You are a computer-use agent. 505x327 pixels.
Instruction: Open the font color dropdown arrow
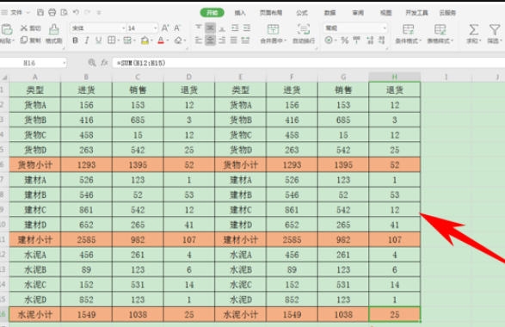(168, 40)
